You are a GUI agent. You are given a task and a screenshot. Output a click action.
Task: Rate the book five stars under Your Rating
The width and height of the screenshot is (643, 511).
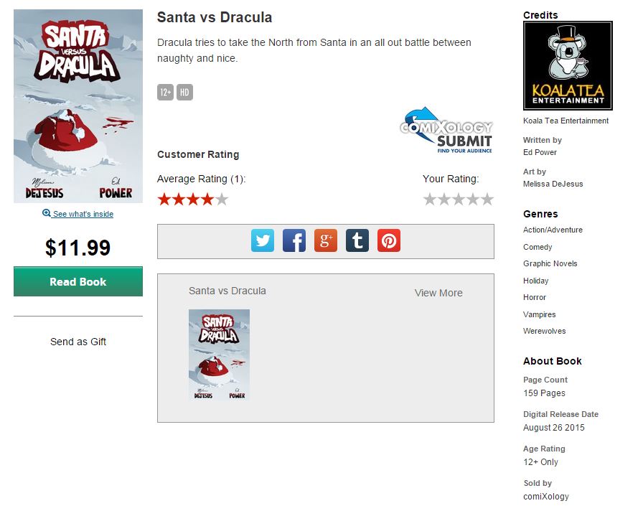click(487, 200)
